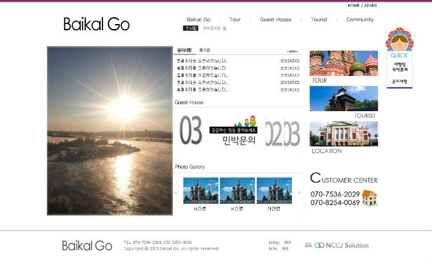
Task: Click the 궁금하신 점을 물어보세요 black label
Action: [x=233, y=130]
